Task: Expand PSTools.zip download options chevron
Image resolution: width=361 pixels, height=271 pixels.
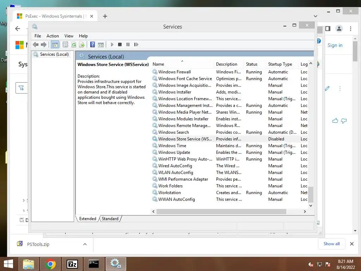Action: pyautogui.click(x=85, y=244)
